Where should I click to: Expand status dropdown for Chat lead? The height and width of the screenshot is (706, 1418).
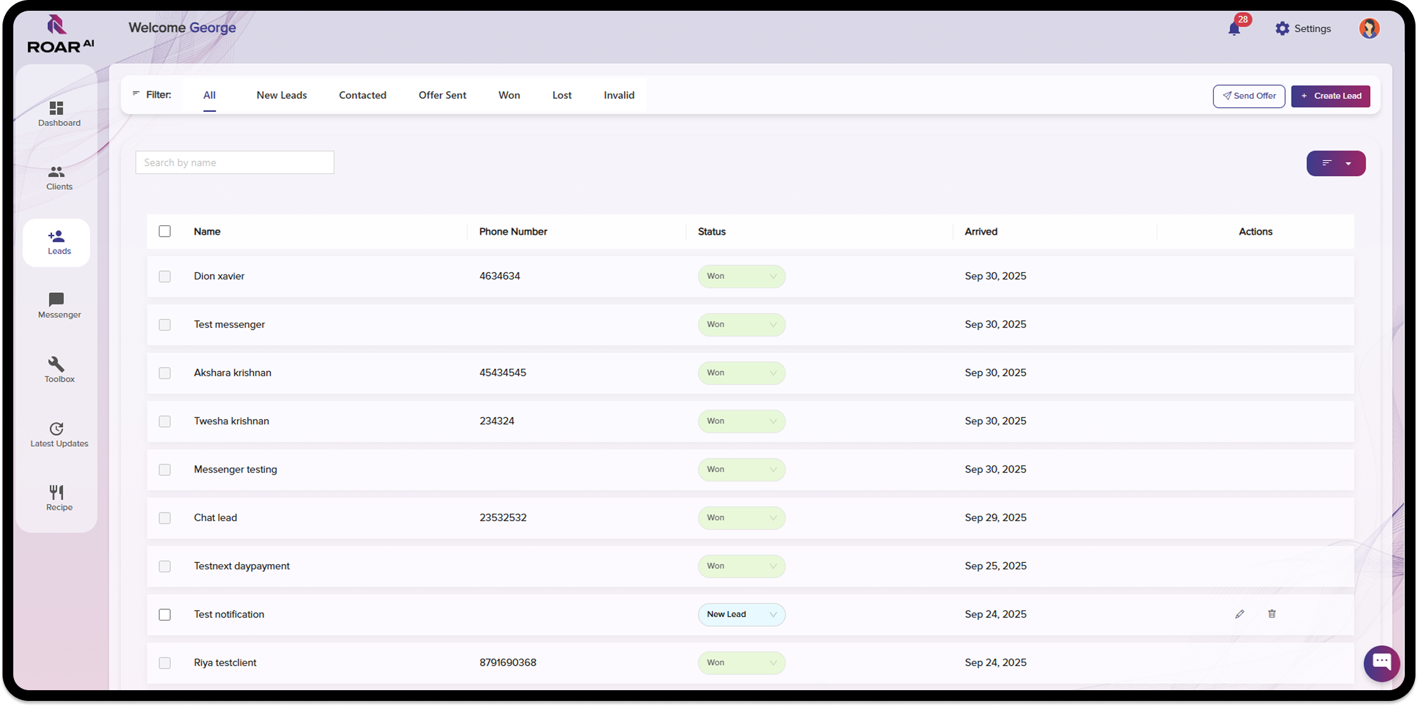click(x=741, y=518)
